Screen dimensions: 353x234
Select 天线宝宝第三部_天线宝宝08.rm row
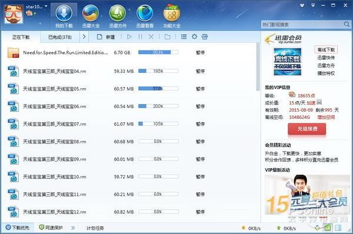(128, 142)
